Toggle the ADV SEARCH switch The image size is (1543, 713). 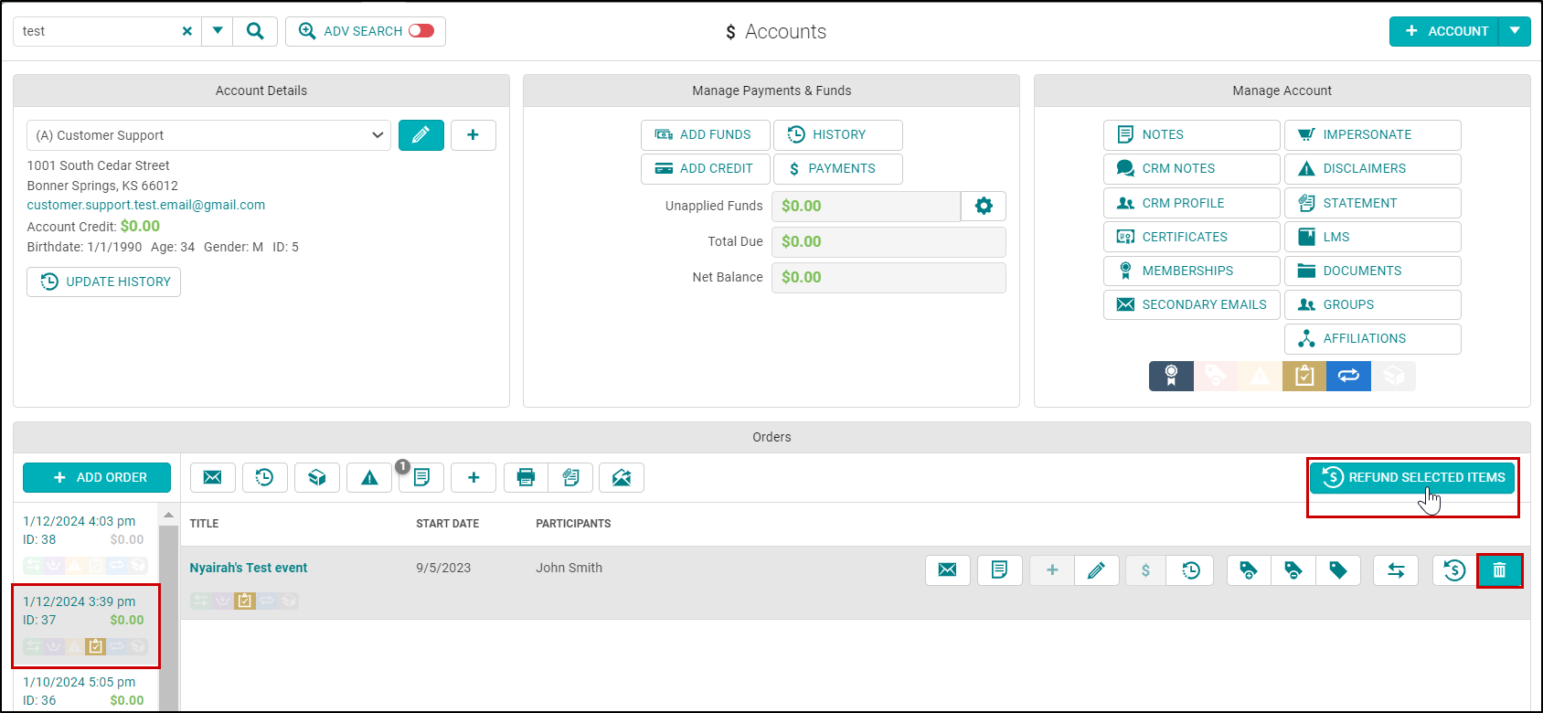pos(421,31)
